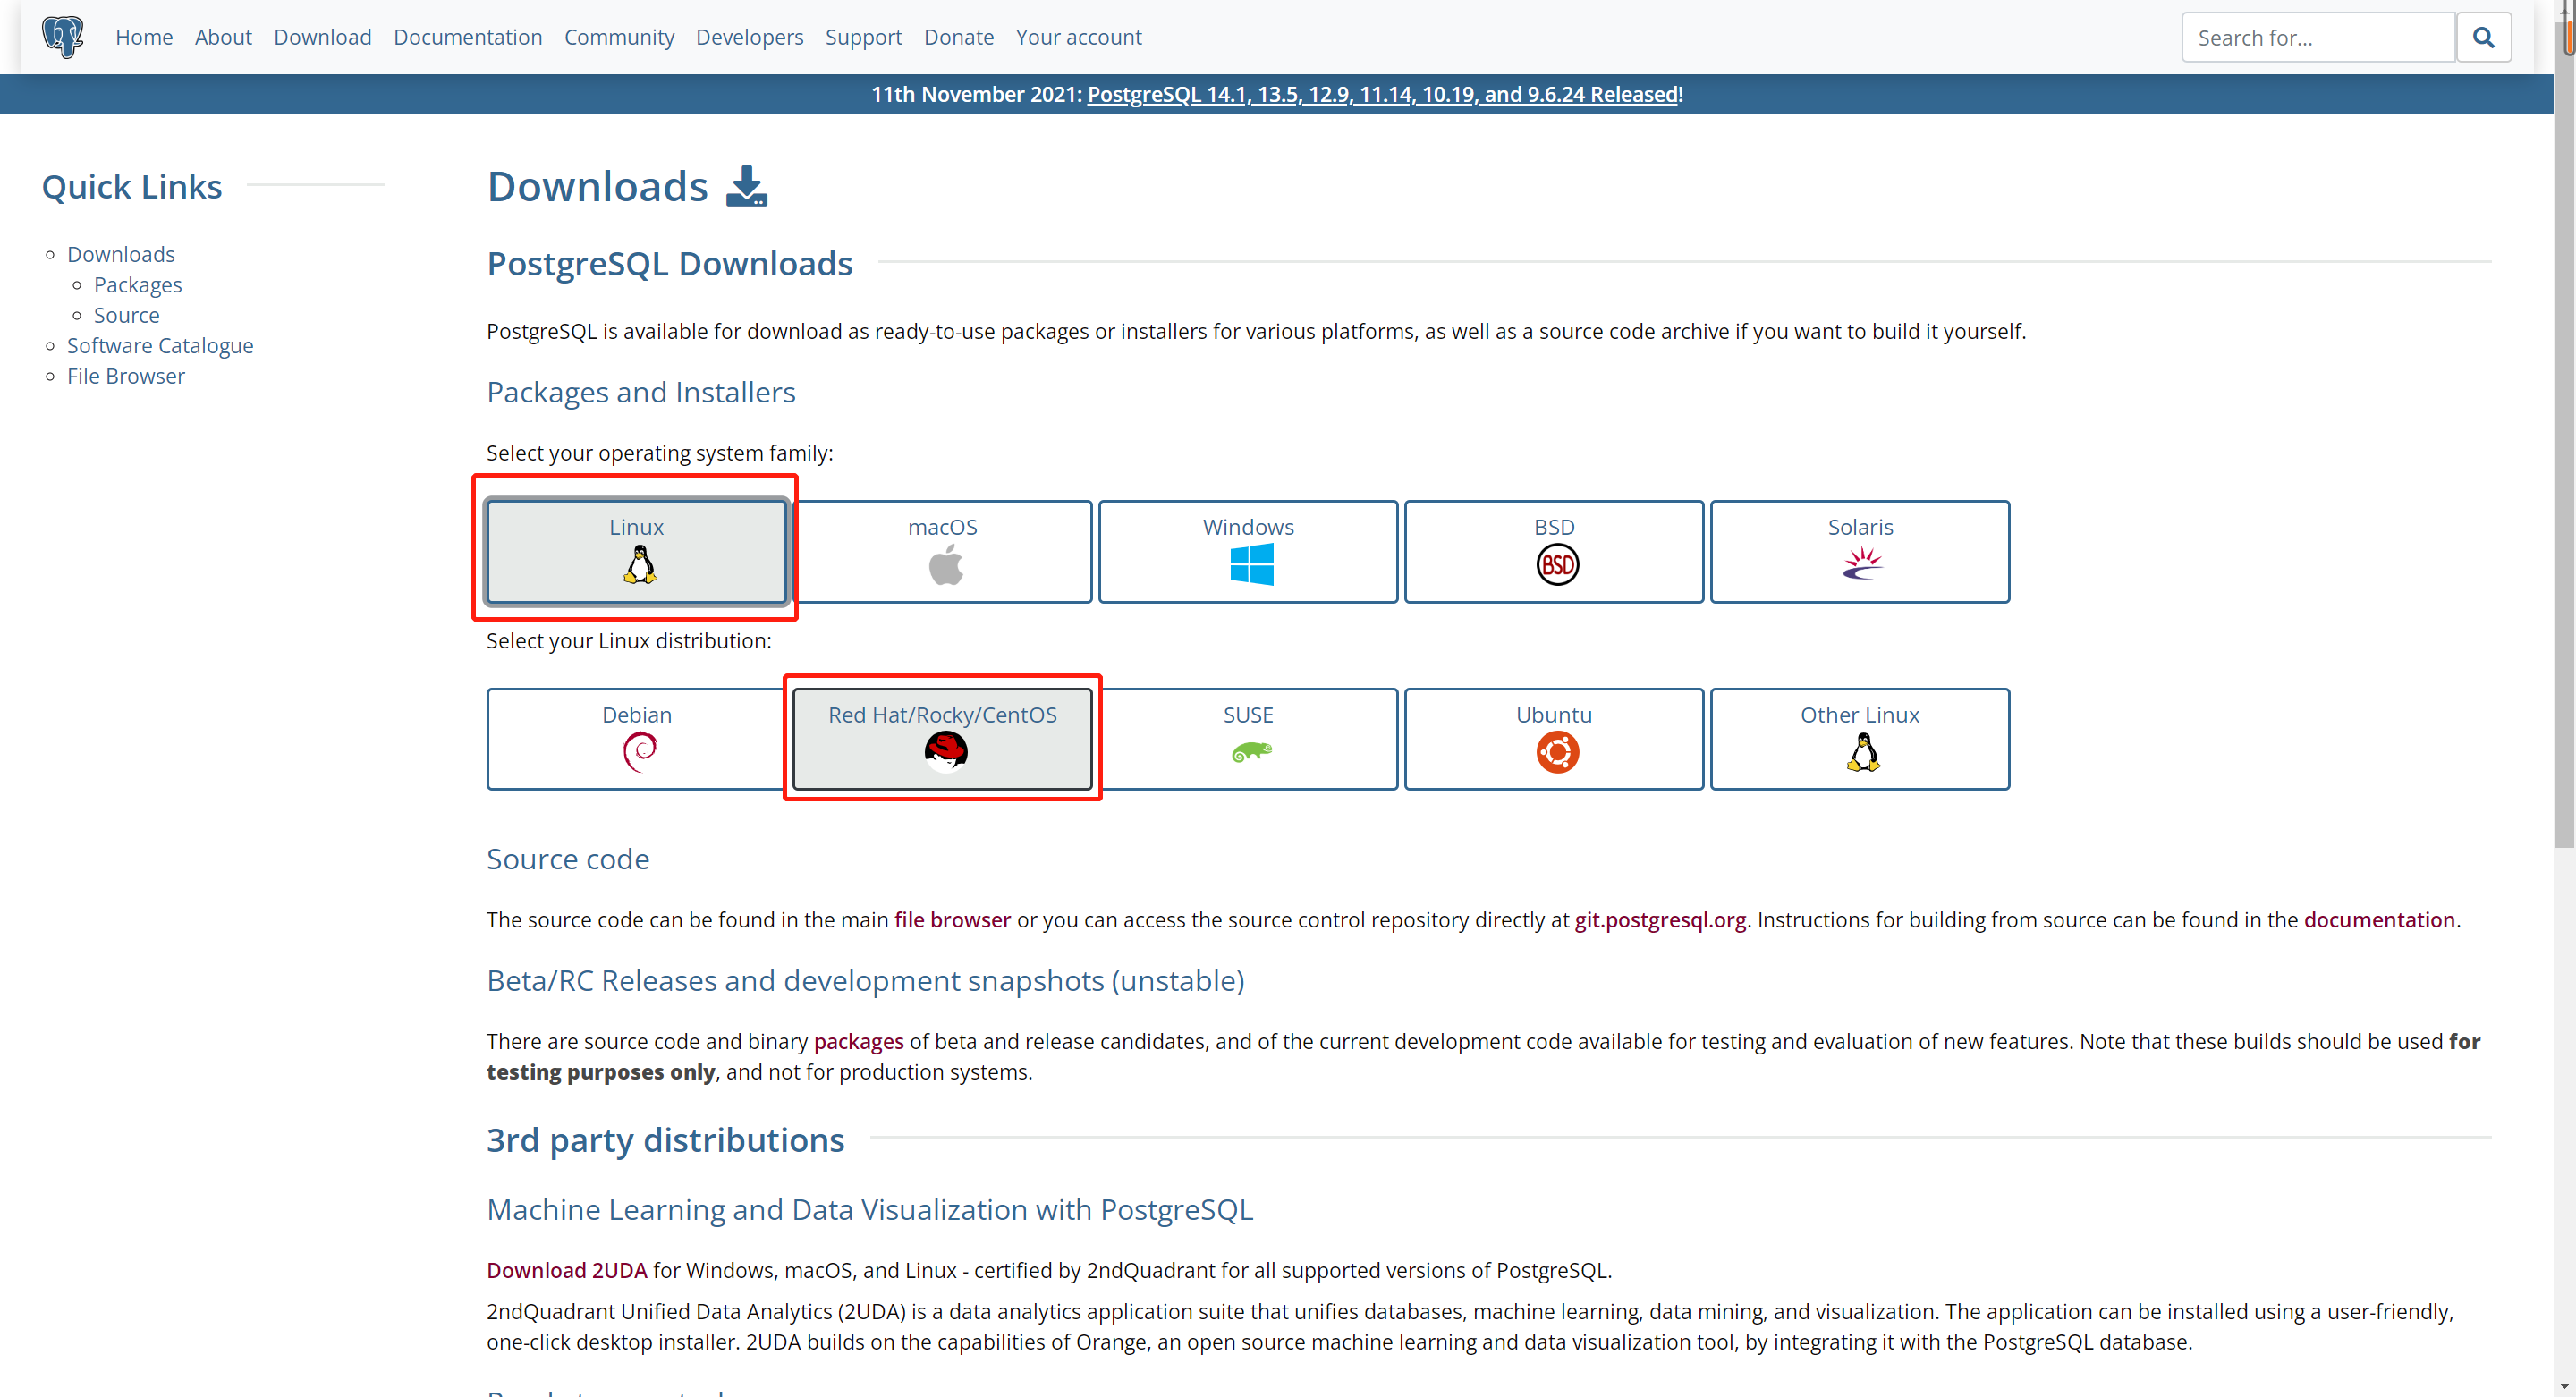Image resolution: width=2576 pixels, height=1397 pixels.
Task: Open the About menu item
Action: 223,37
